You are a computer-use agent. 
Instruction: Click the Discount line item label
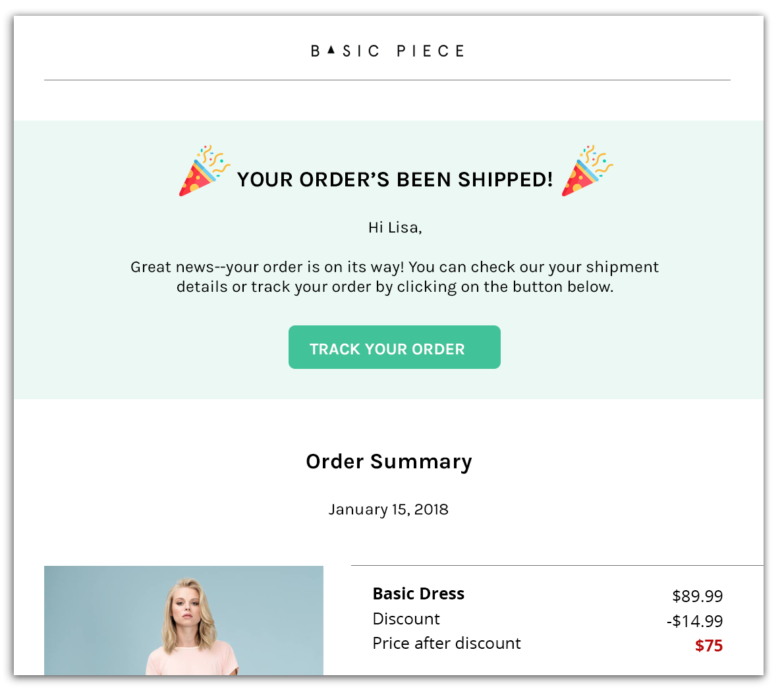tap(406, 619)
